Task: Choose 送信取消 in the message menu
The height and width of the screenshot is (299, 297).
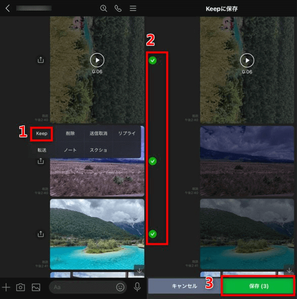Action: 99,134
